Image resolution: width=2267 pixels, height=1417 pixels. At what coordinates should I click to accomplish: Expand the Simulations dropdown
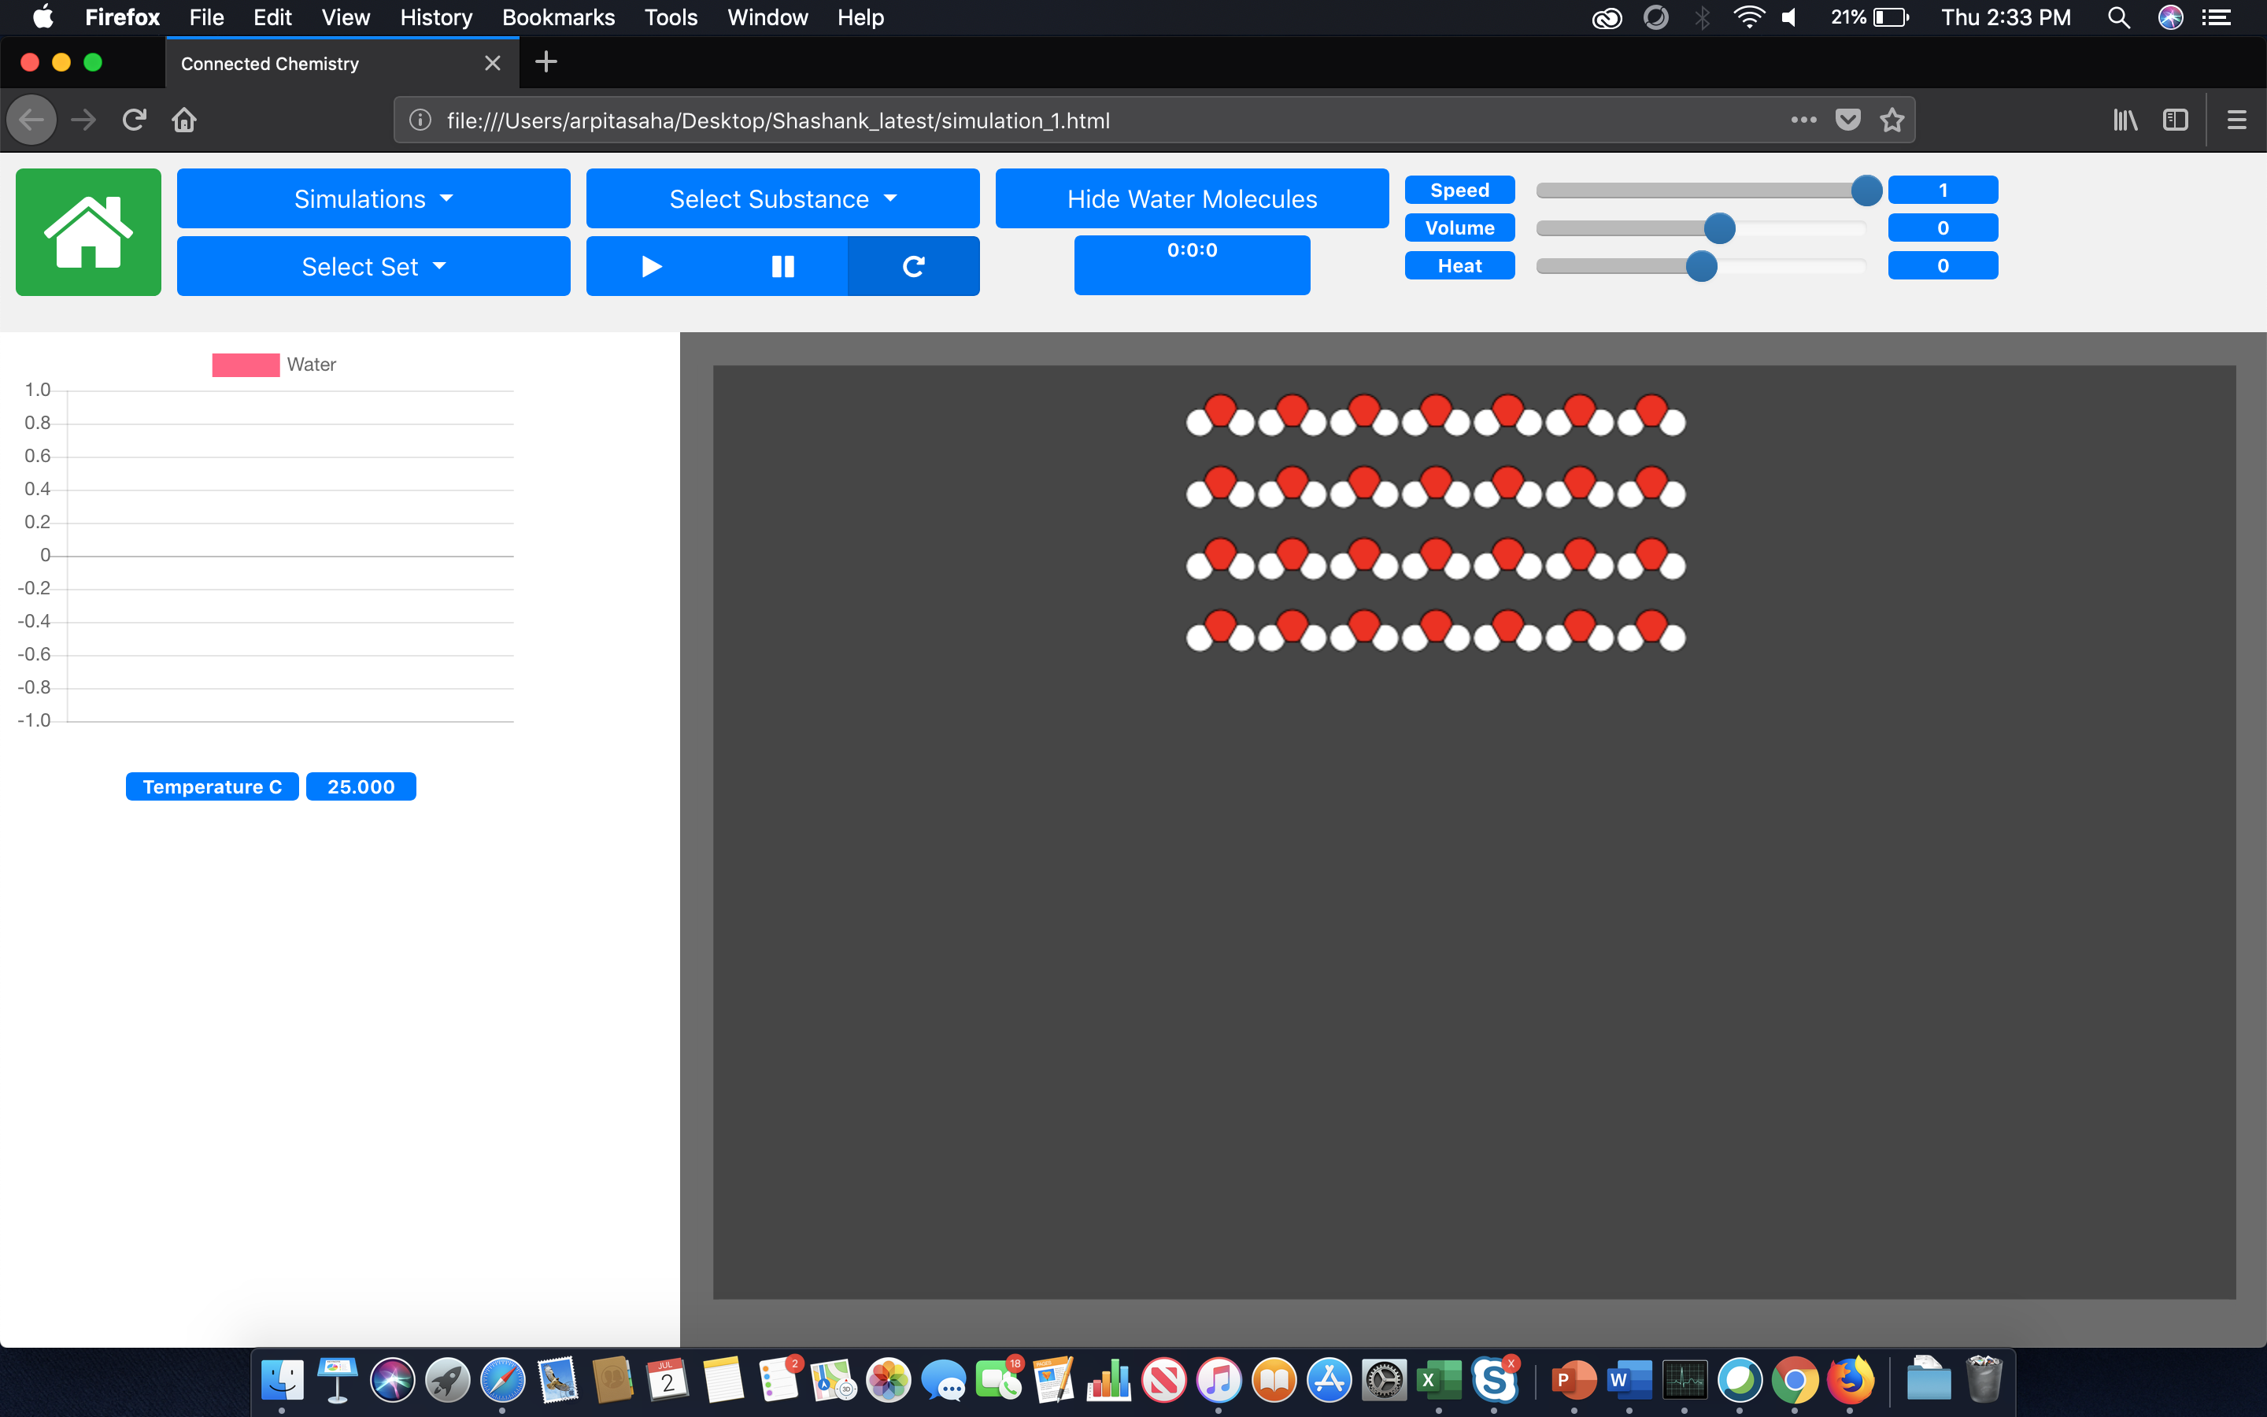coord(373,198)
